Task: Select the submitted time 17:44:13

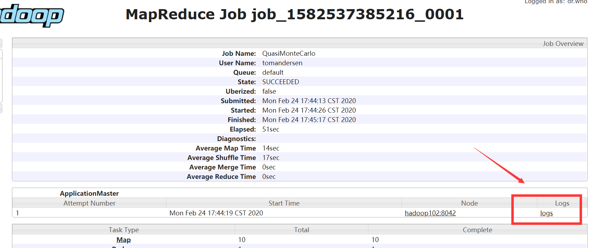Action: pos(309,101)
